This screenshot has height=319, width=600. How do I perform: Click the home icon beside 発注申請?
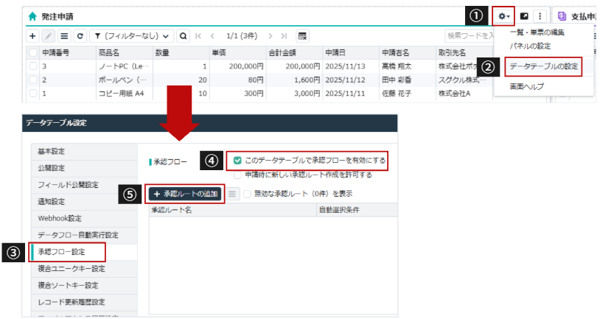click(32, 15)
